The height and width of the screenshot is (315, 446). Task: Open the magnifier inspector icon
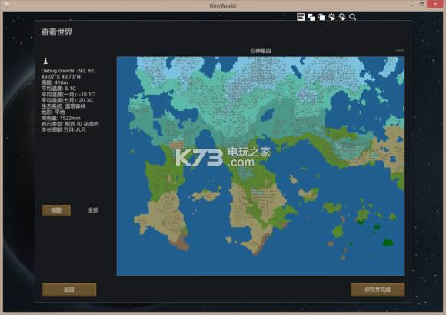point(352,17)
